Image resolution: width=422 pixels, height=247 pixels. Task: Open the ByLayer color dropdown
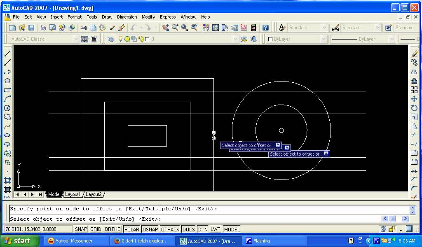click(x=323, y=39)
